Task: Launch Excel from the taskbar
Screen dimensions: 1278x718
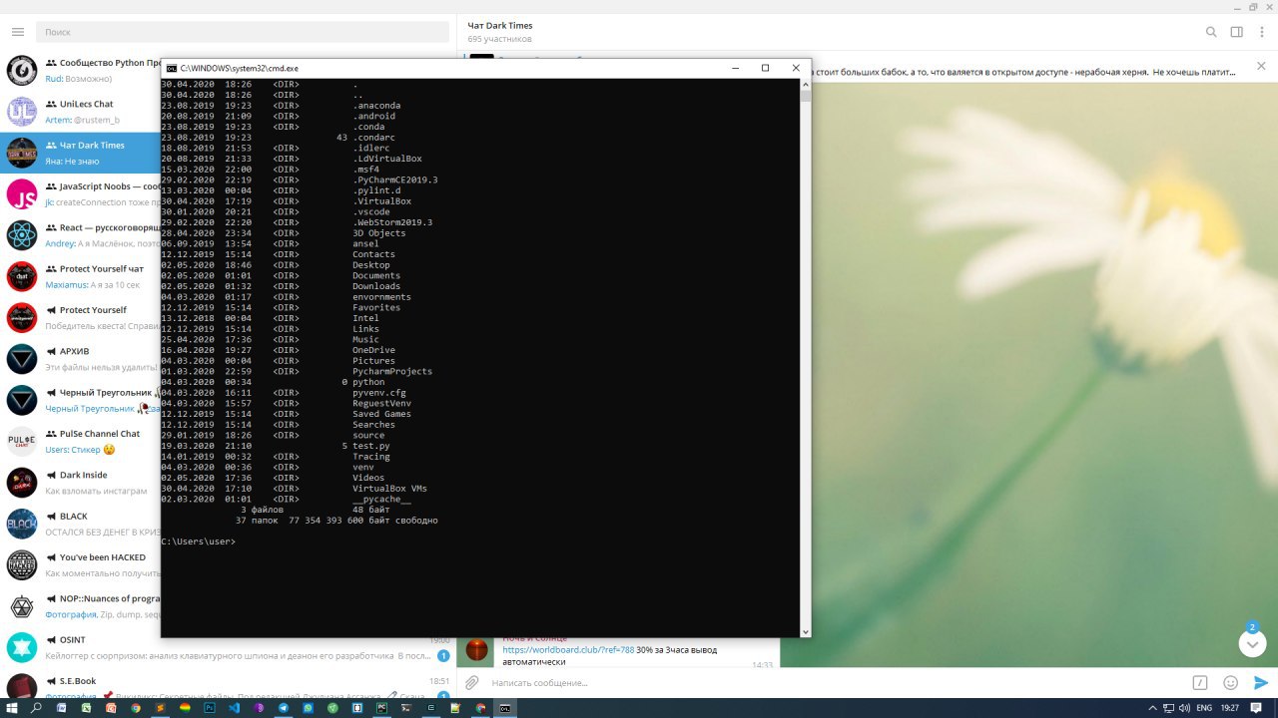Action: click(x=86, y=708)
